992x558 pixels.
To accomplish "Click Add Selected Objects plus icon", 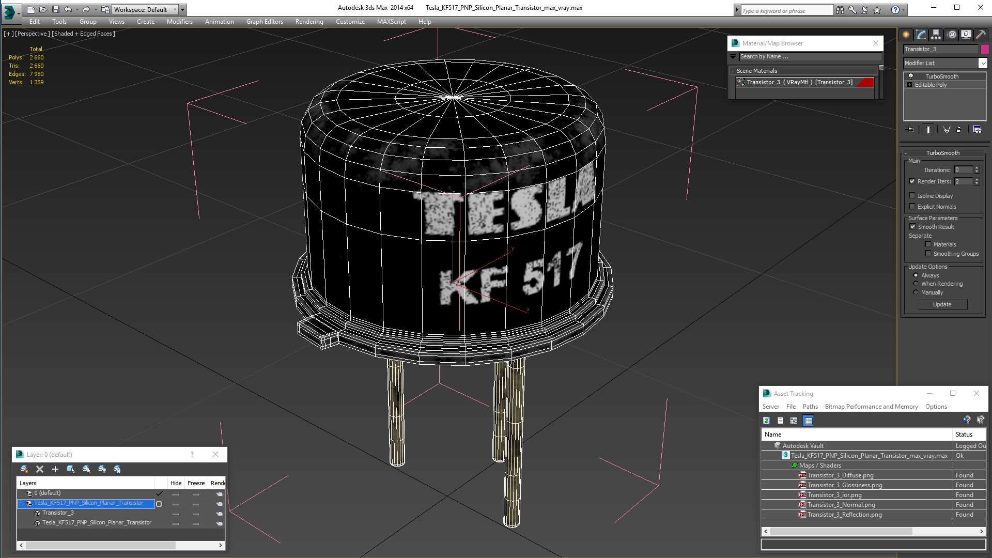I will point(55,469).
